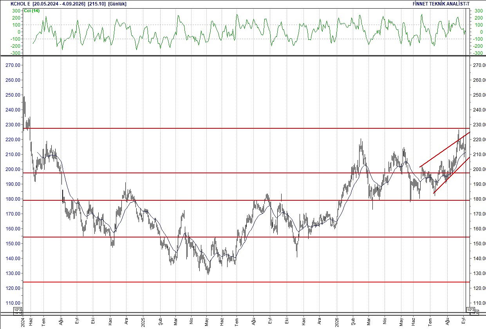Select the red horizontal line near 154
This screenshot has height=329, width=486.
tap(246, 237)
